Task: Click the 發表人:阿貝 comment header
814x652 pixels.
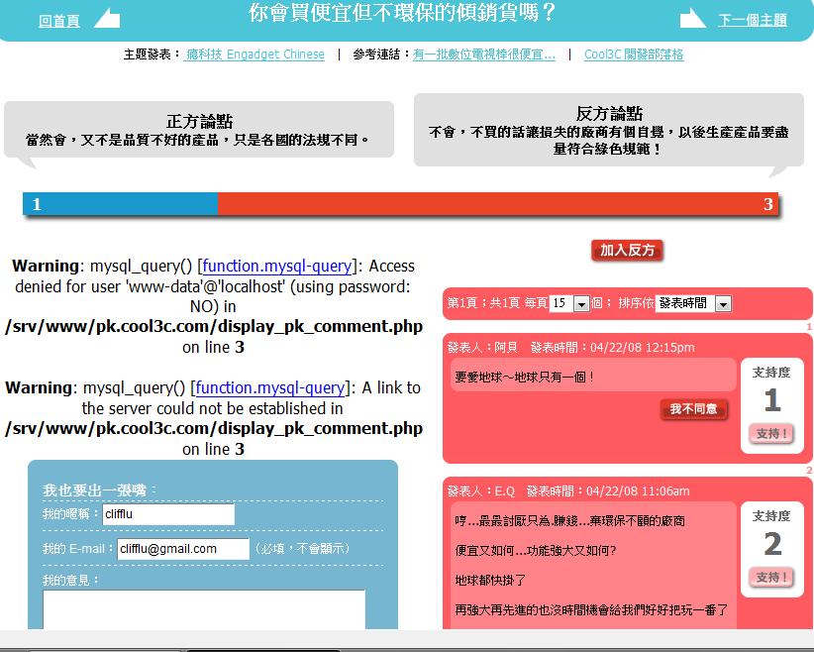Action: 570,347
